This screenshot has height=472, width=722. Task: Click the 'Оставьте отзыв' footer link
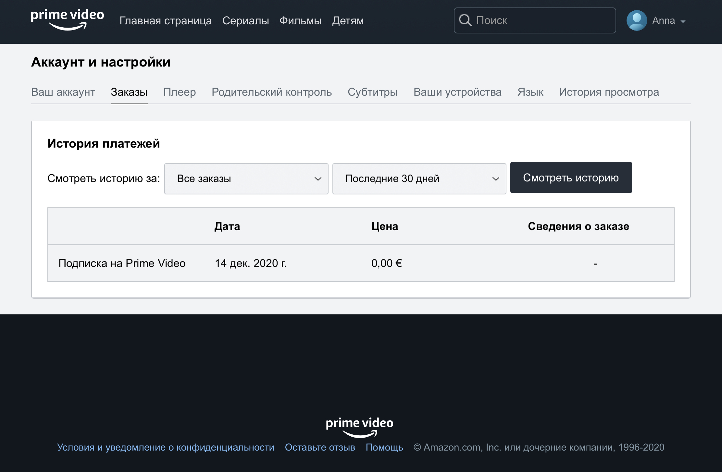pos(320,447)
